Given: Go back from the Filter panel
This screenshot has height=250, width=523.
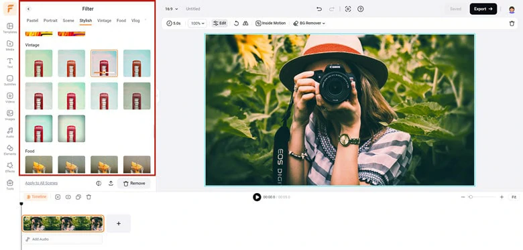Looking at the screenshot, I should click(x=28, y=9).
